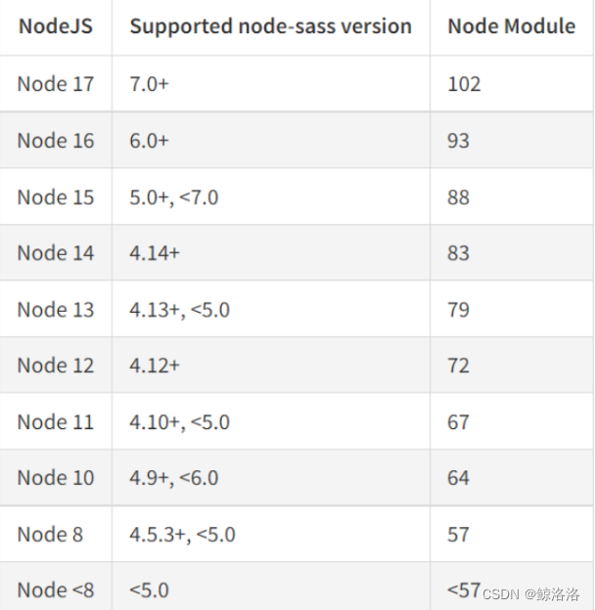Click the 7.0+ version cell

coord(149,84)
